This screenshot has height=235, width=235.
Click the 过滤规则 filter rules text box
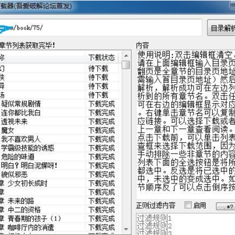tap(185, 225)
